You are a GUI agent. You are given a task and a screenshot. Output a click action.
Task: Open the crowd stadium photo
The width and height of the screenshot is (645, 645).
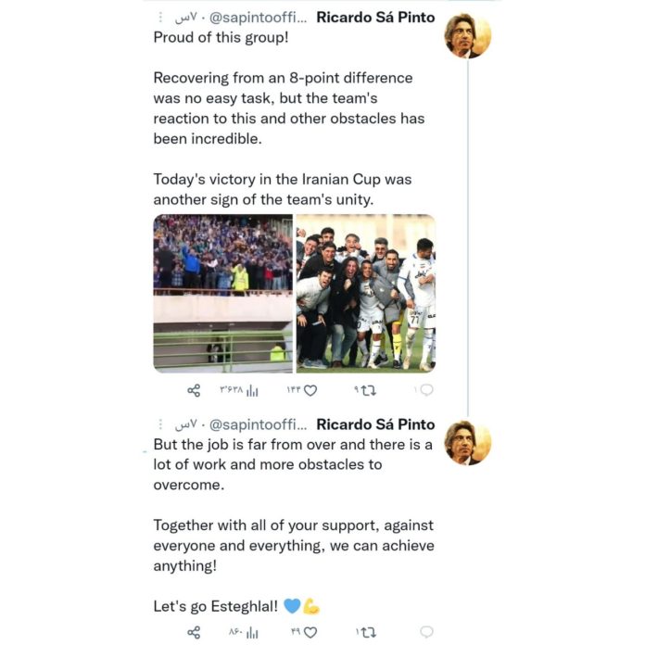click(x=223, y=294)
